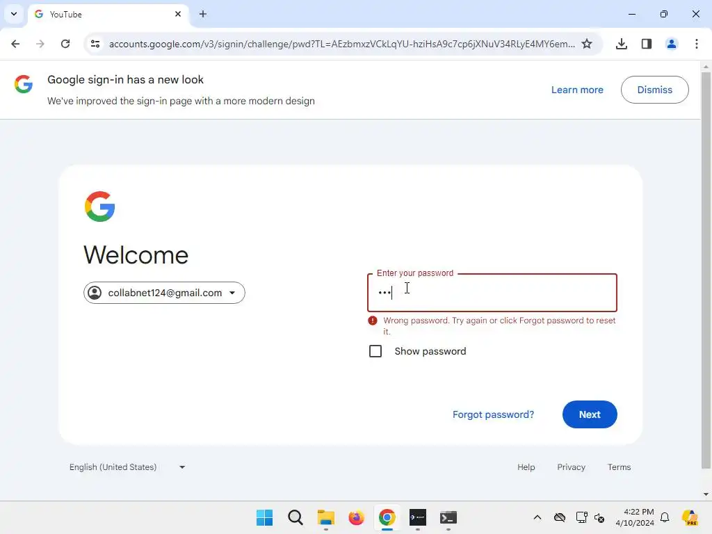View site information icon in address bar
Image resolution: width=712 pixels, height=534 pixels.
point(95,44)
